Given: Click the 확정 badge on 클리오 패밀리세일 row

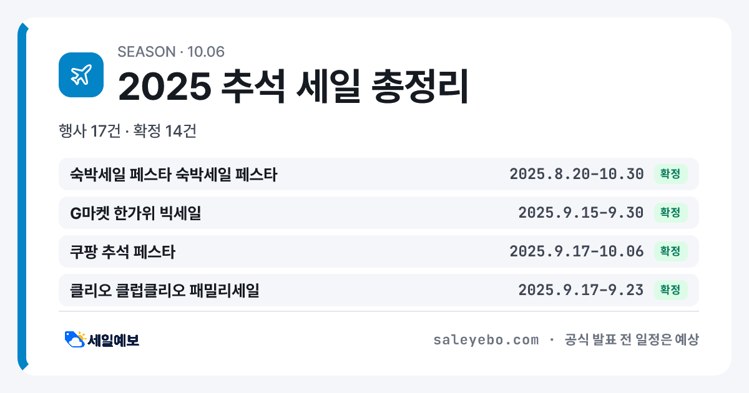Looking at the screenshot, I should tap(670, 290).
